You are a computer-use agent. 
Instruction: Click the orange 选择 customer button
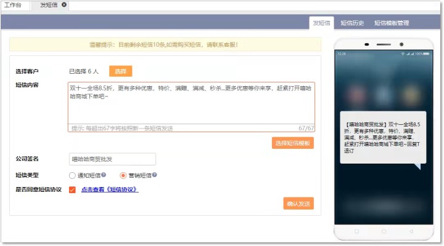[x=120, y=71]
